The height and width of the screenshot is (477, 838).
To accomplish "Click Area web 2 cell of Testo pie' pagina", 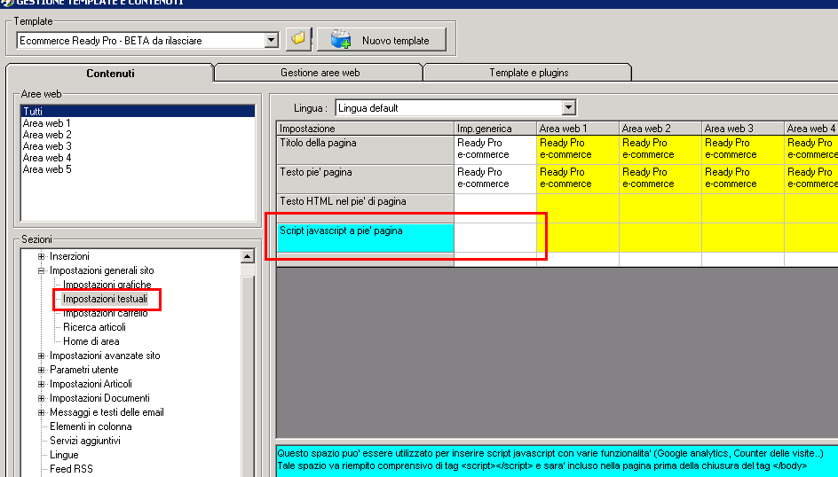I will coord(660,179).
